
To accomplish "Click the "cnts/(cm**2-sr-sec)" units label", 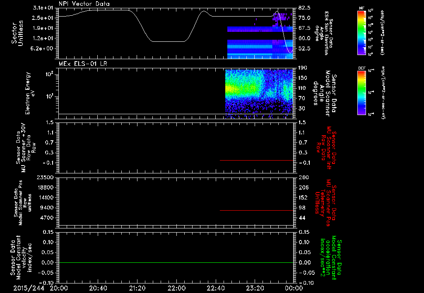I will point(382,33).
